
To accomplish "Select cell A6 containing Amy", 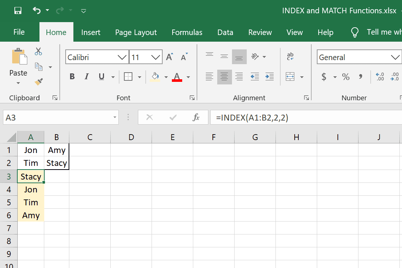I will click(31, 215).
